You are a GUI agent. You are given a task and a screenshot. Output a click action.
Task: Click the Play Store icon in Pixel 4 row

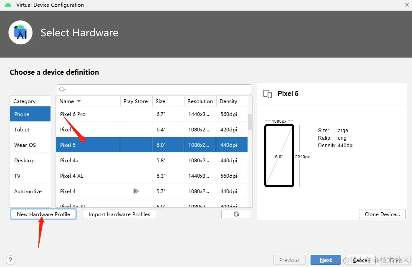136,191
